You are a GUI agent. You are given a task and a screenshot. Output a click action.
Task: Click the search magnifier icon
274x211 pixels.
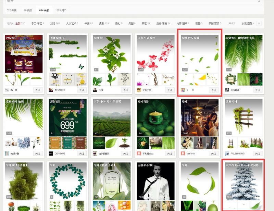[259, 1]
